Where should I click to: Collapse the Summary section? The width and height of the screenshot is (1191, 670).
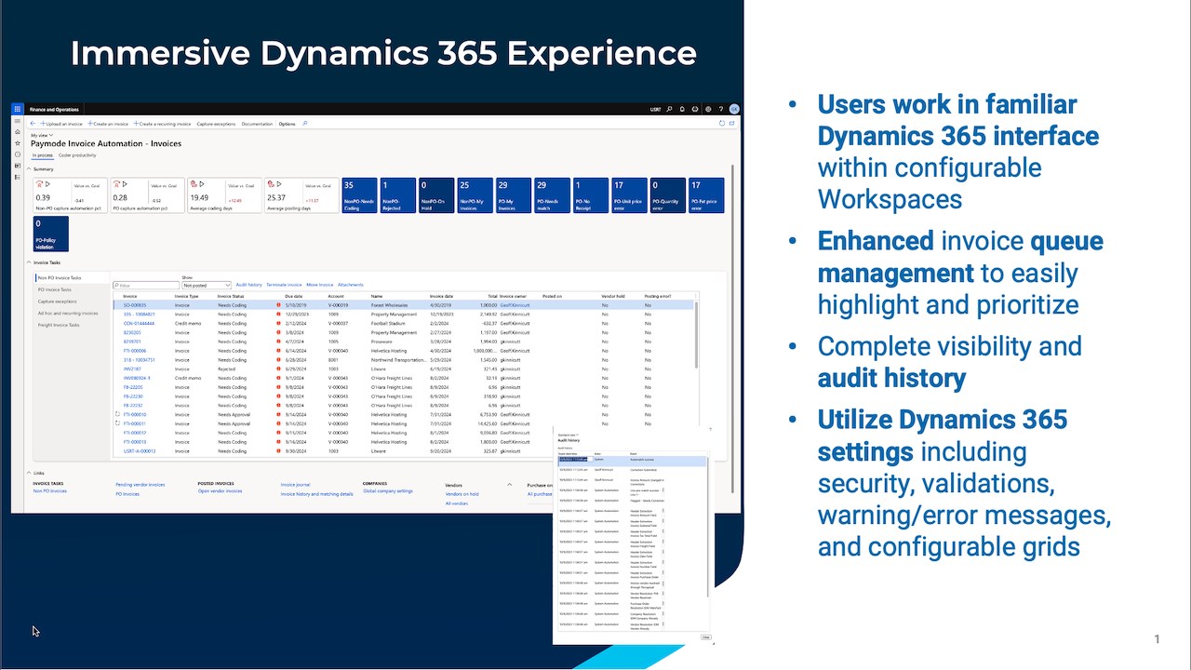29,168
